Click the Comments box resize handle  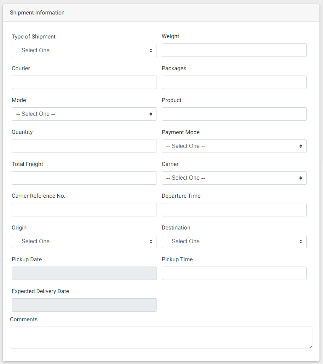[310, 346]
